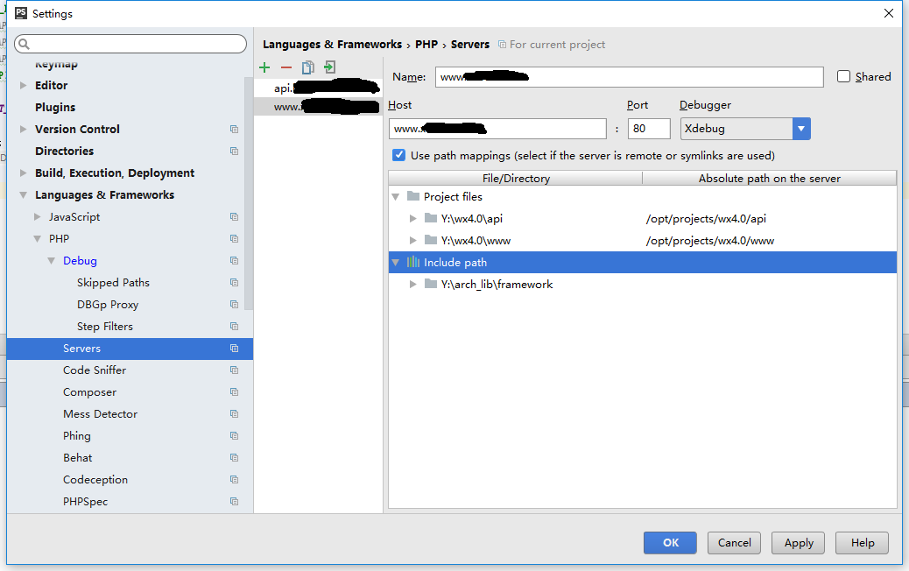Open Code Sniffer settings
Screen dimensions: 909x571
[95, 370]
